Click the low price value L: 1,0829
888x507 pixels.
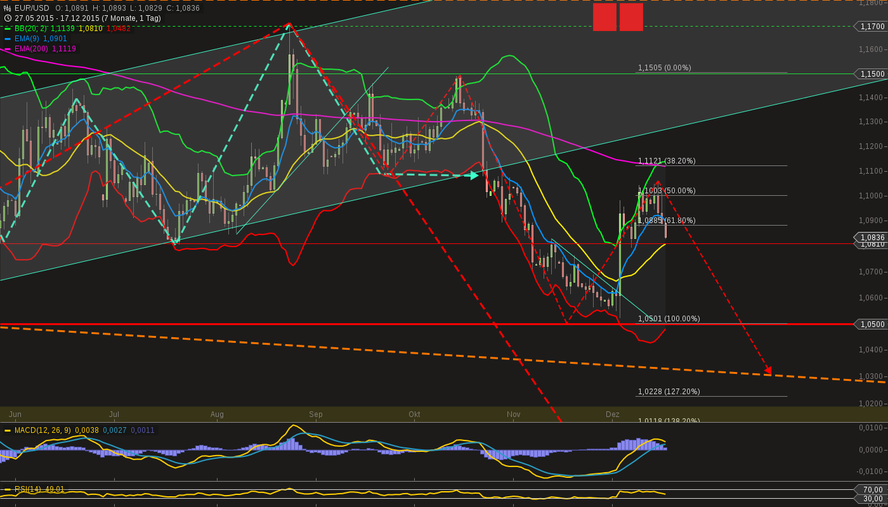click(x=145, y=8)
